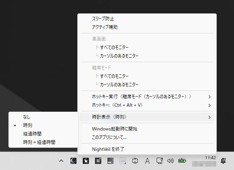The width and height of the screenshot is (234, 170).
Task: Select 時刻 + 経過時間 clock option
Action: [43, 142]
